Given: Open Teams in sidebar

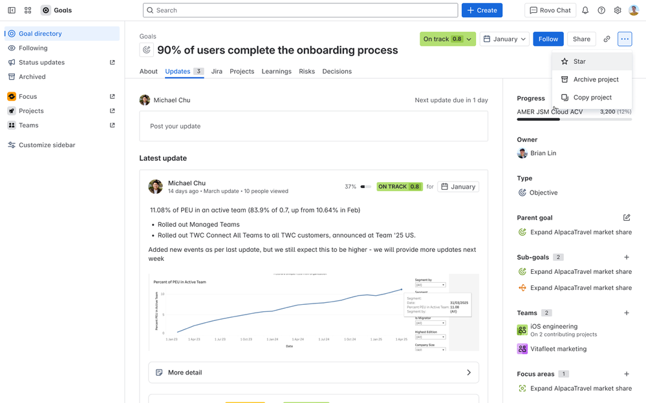Looking at the screenshot, I should pyautogui.click(x=62, y=125).
